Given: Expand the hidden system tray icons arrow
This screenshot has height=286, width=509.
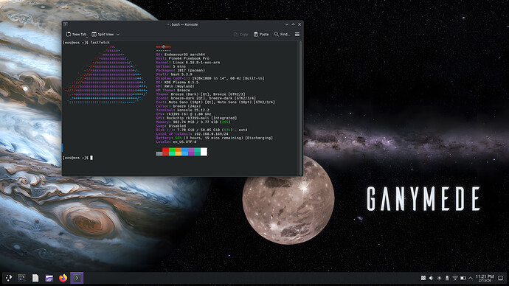Looking at the screenshot, I should pyautogui.click(x=471, y=278).
